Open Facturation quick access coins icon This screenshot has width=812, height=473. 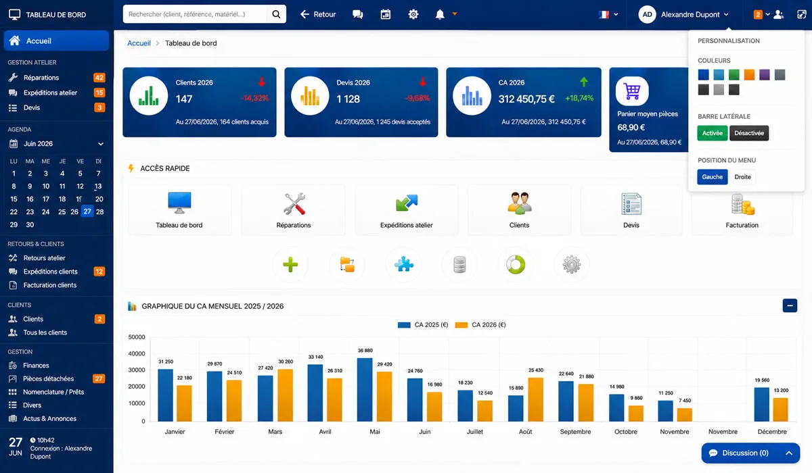click(742, 204)
